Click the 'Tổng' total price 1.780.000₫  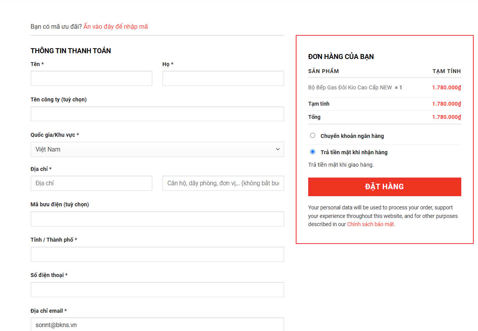pyautogui.click(x=446, y=117)
